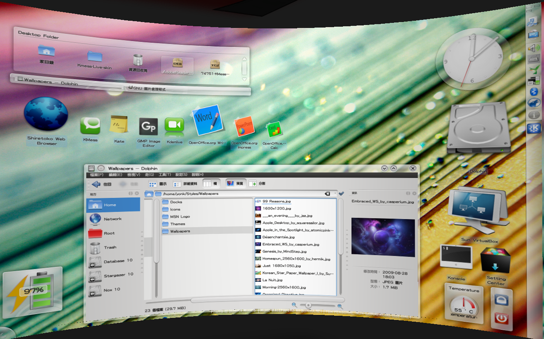Click the blue lock screen button widget
The image size is (544, 339).
click(501, 300)
